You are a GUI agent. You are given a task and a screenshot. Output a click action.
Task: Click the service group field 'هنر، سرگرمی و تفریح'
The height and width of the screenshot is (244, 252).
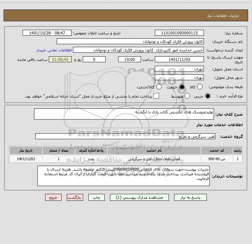coord(125,136)
